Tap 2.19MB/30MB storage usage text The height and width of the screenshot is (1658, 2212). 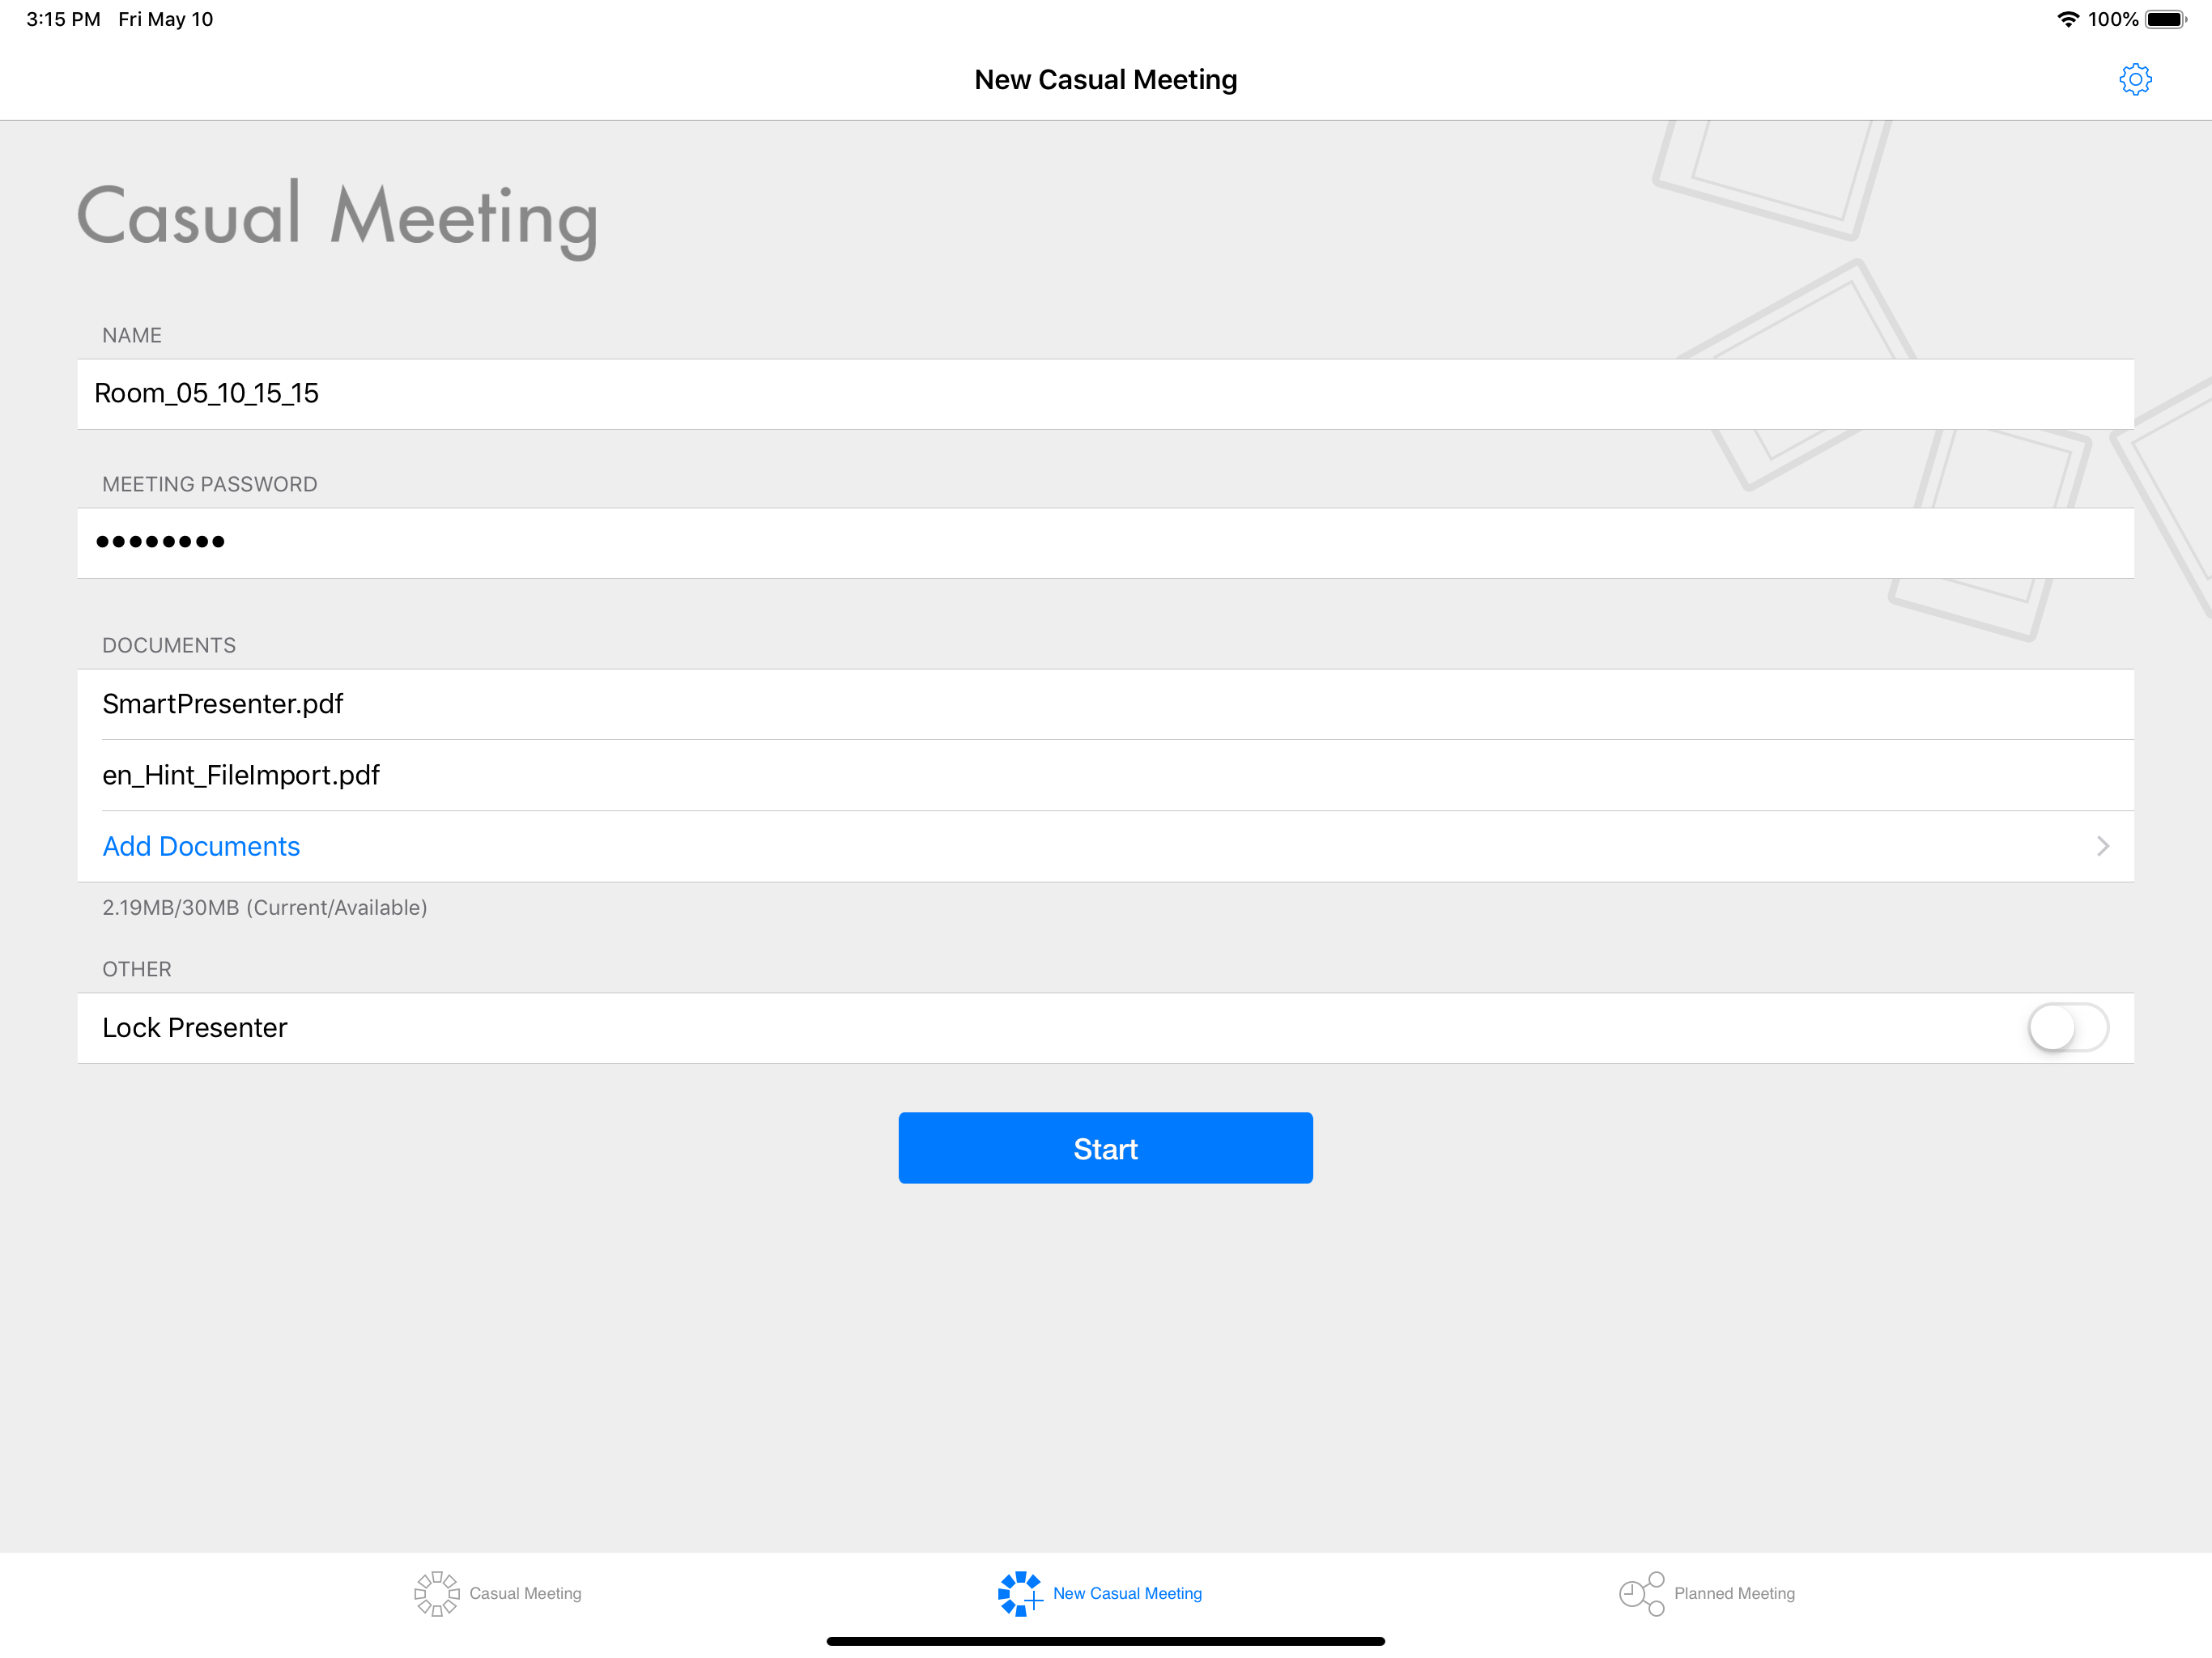264,907
